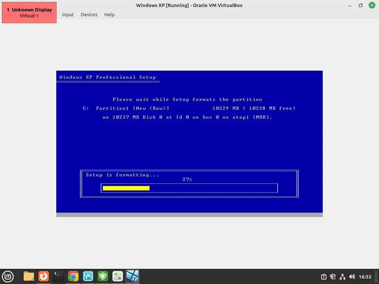This screenshot has height=284, width=379.
Task: Open the Terminal from the taskbar
Action: tap(58, 276)
